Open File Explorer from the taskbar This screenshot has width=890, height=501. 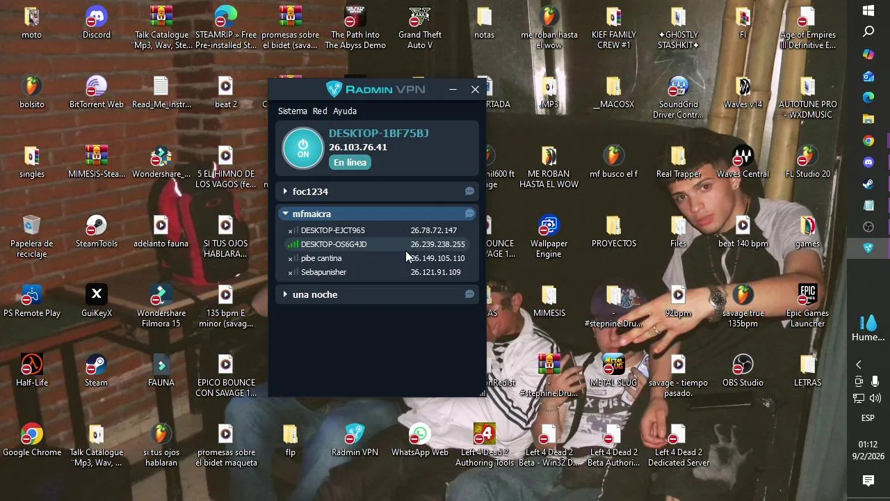[x=868, y=119]
